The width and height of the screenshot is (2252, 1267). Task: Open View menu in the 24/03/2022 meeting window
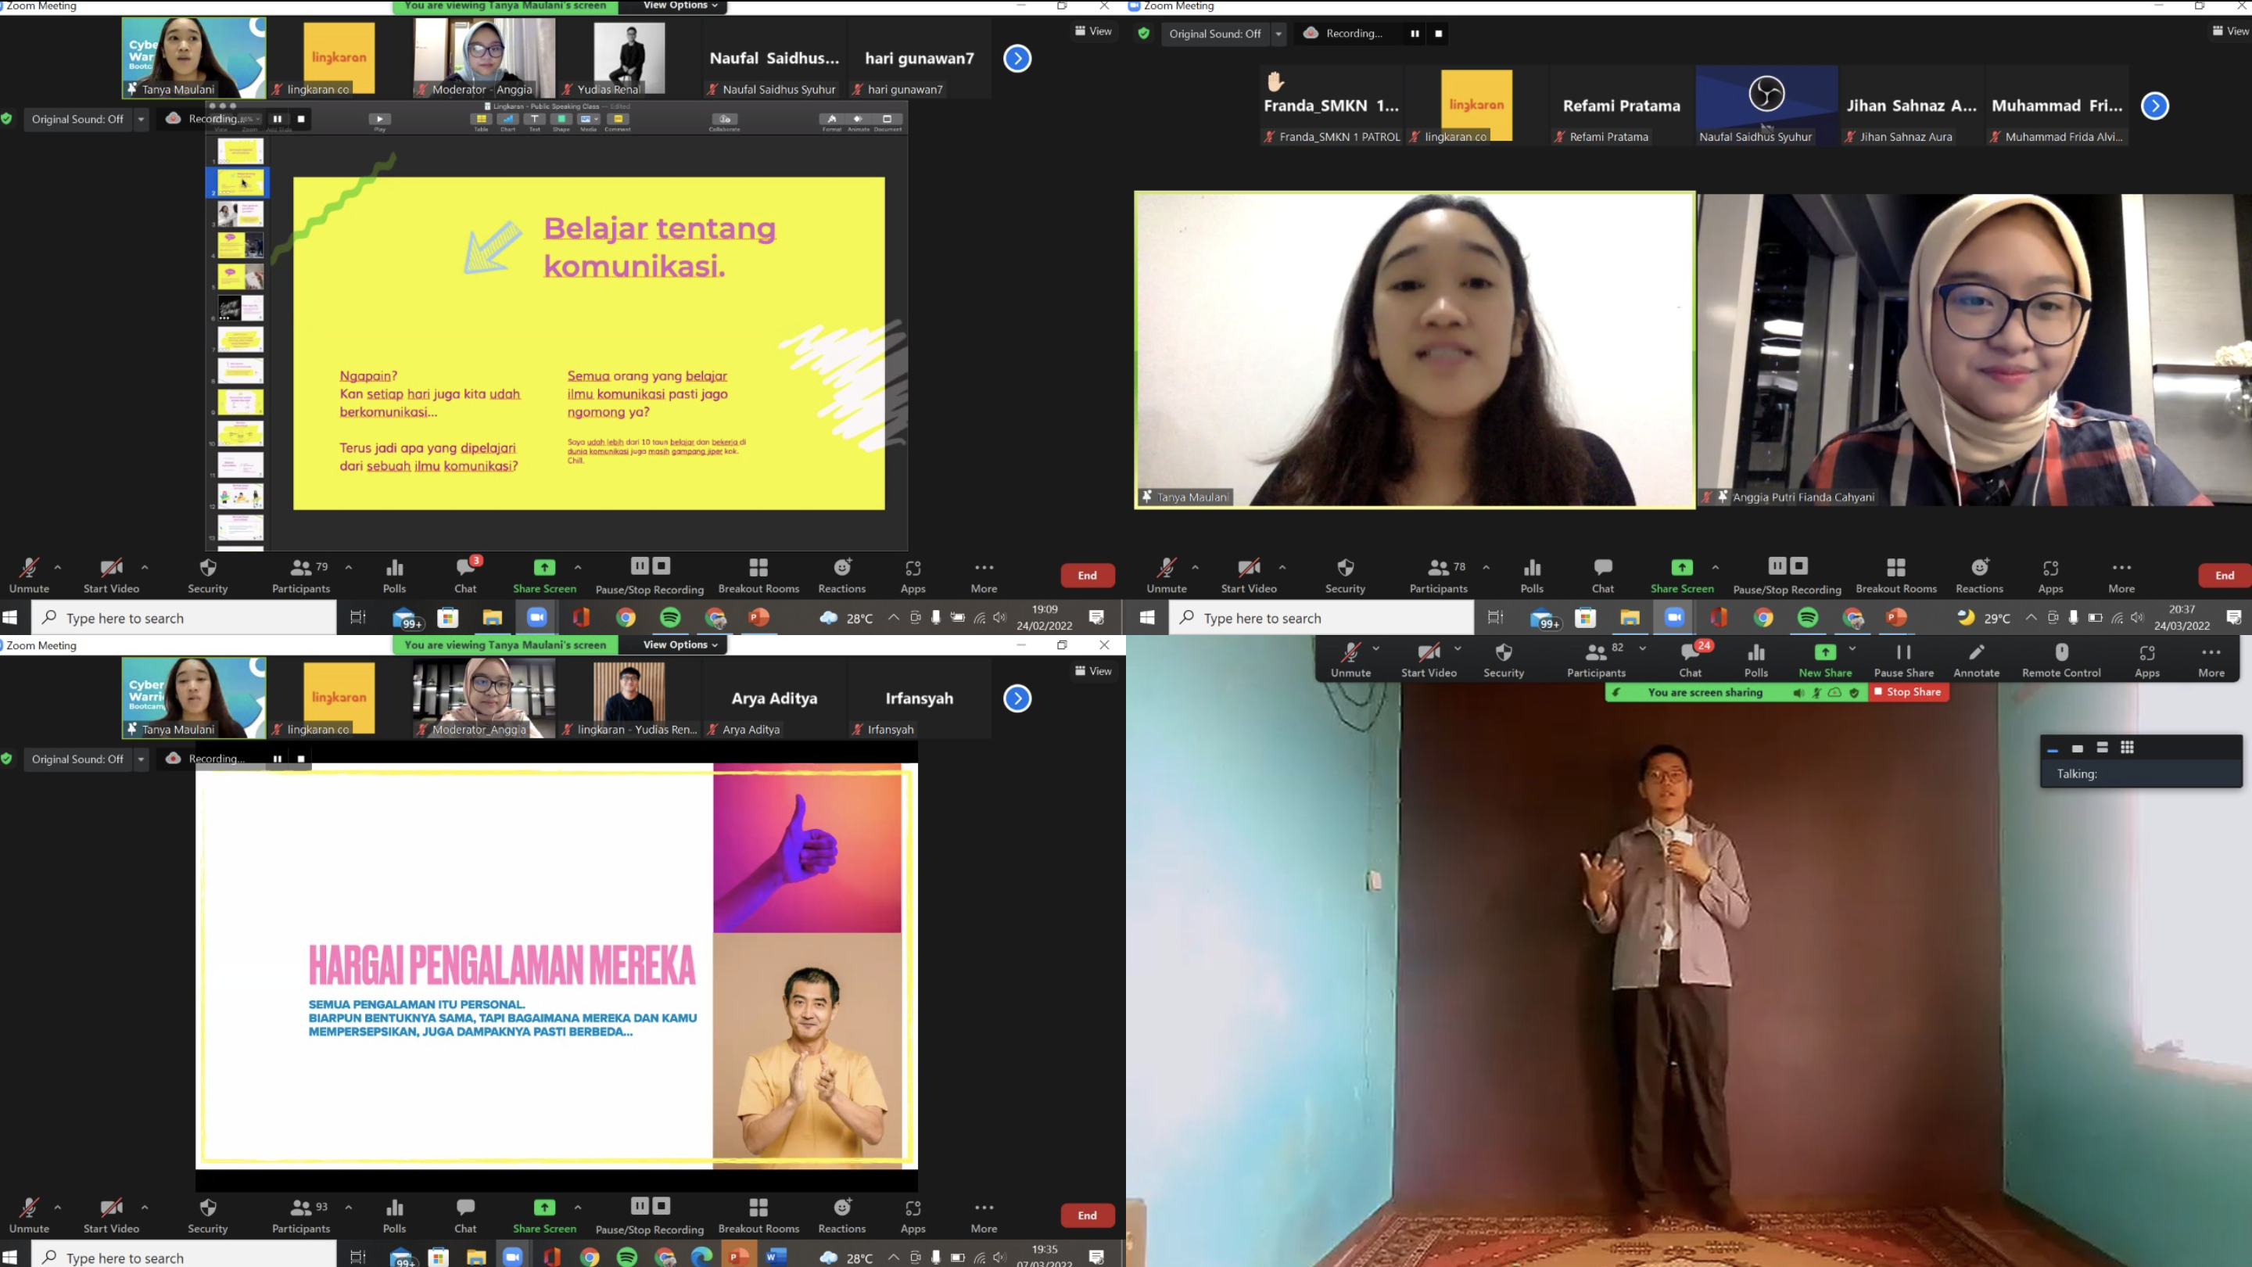coord(2230,31)
